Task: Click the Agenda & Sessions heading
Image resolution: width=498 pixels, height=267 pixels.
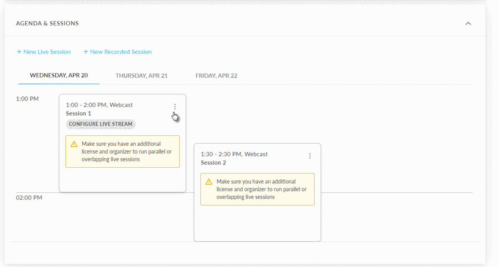Action: 47,24
